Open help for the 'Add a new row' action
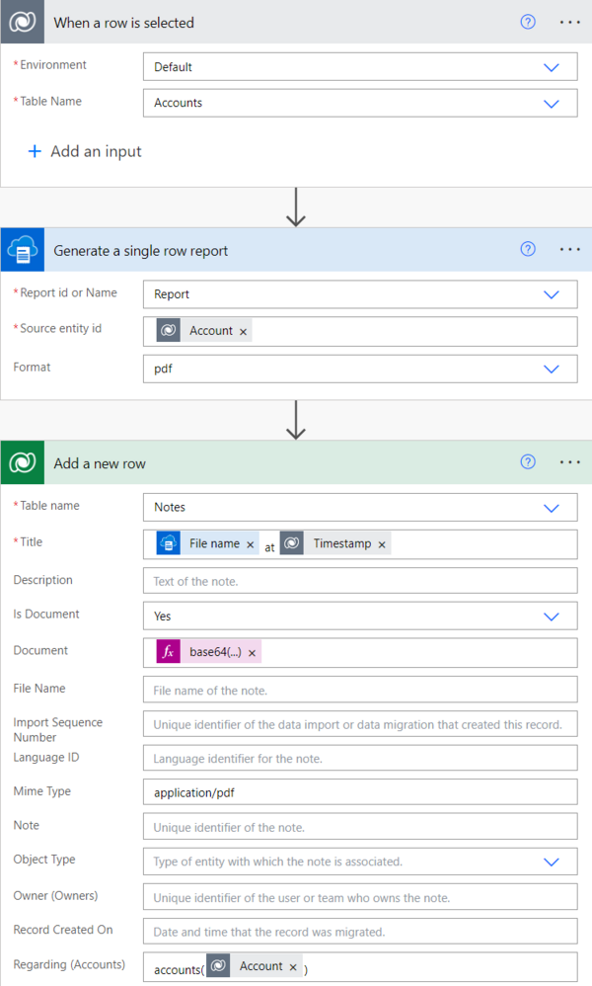The height and width of the screenshot is (986, 592). click(x=528, y=461)
